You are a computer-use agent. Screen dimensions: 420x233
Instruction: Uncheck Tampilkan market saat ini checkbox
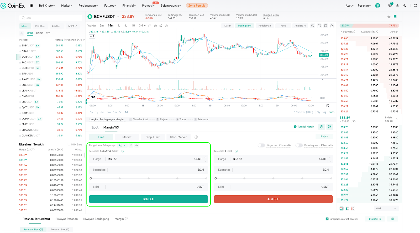327,219
